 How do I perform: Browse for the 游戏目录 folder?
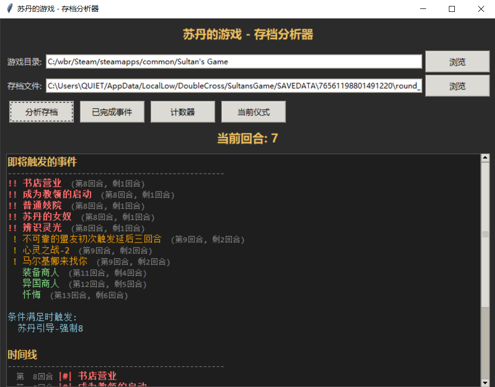coord(457,62)
